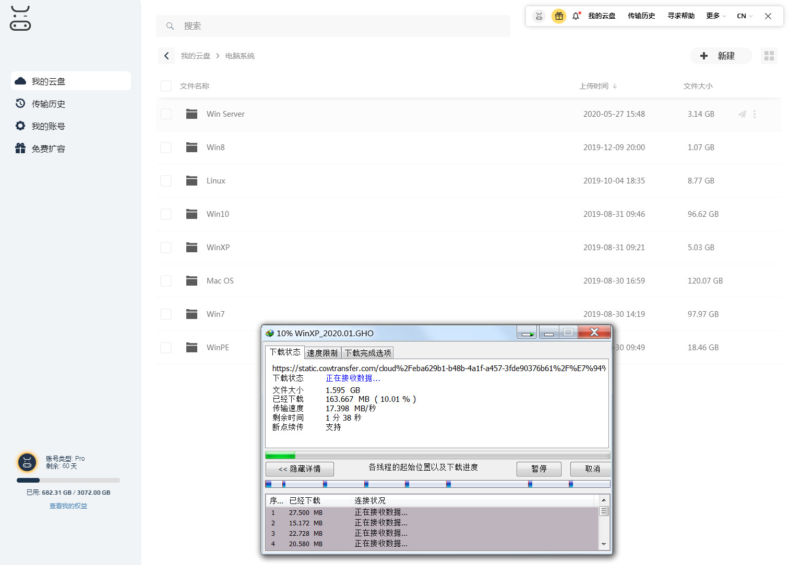Open 传输历史 in the top bar
The width and height of the screenshot is (789, 565).
[641, 16]
